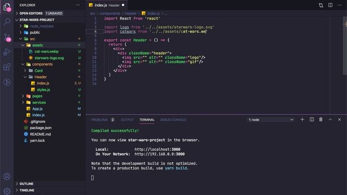
Task: Open the Explorer view in activity bar
Action: pyautogui.click(x=7, y=7)
